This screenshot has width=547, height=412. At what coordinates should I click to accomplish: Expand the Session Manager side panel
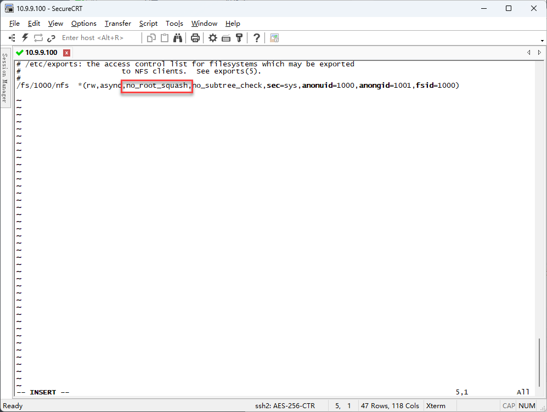point(4,77)
